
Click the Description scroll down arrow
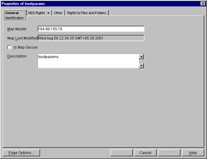141,66
